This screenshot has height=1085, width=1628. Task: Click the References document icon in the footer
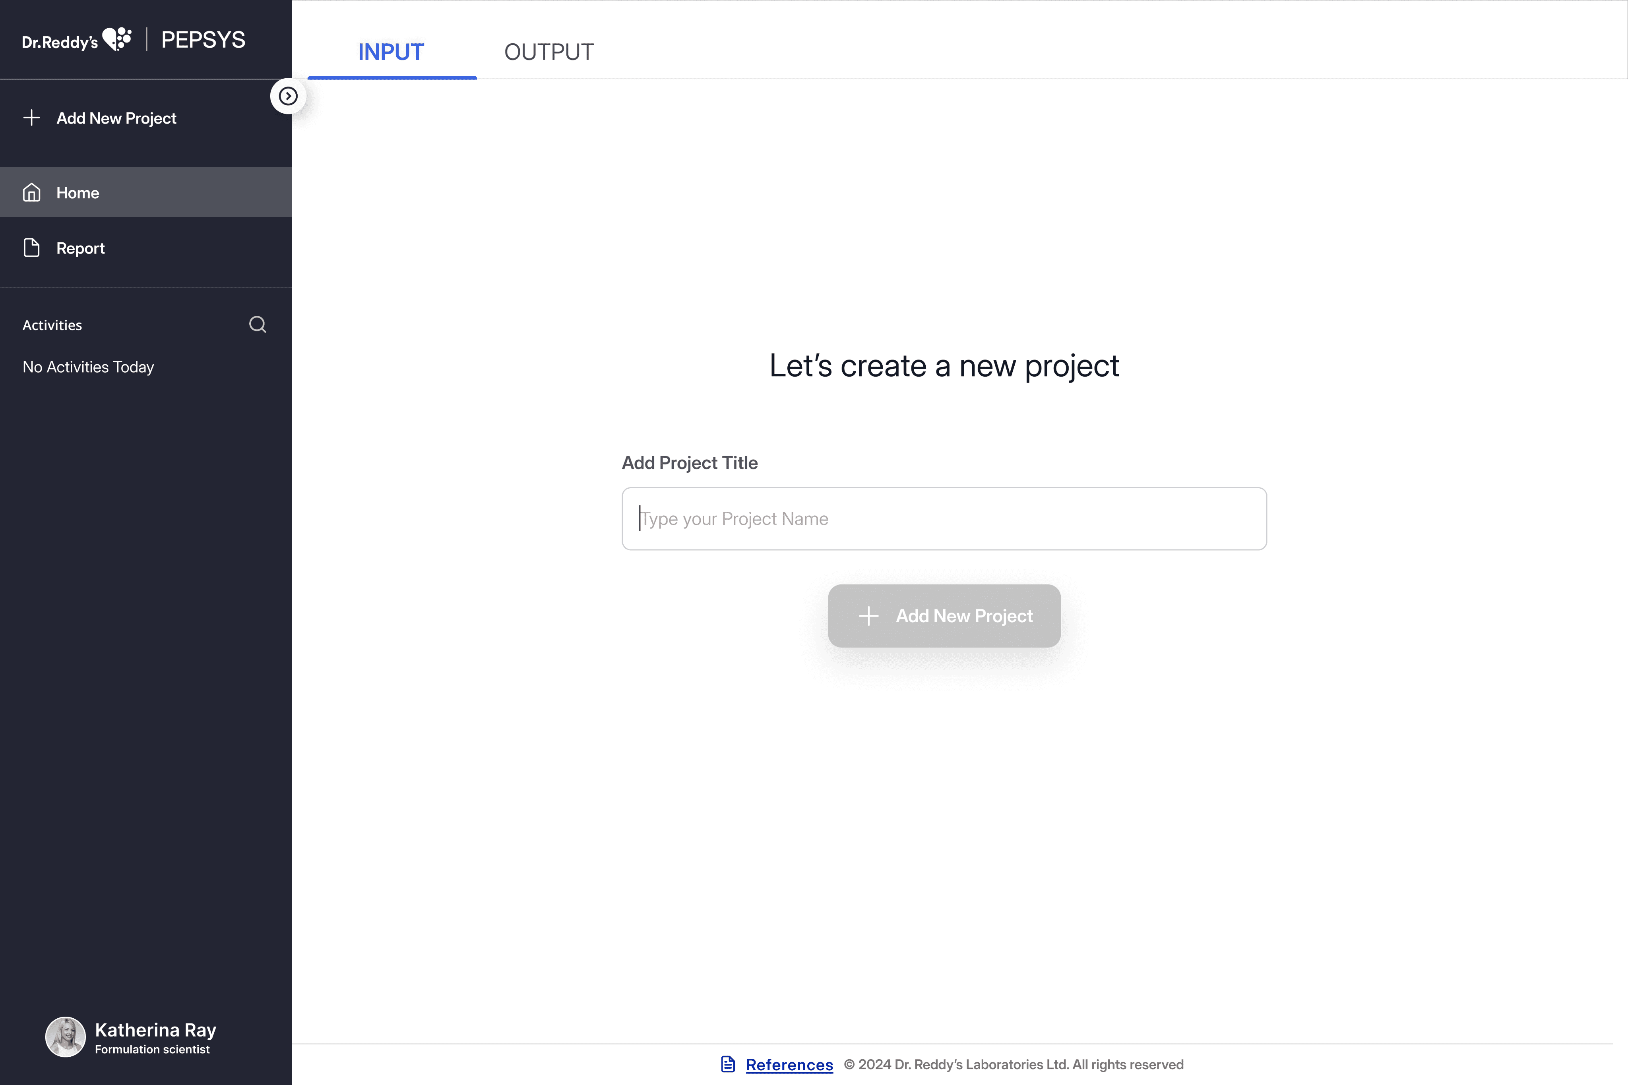click(x=727, y=1064)
